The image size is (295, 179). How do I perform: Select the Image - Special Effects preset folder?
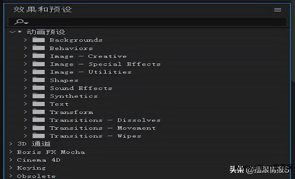[105, 64]
